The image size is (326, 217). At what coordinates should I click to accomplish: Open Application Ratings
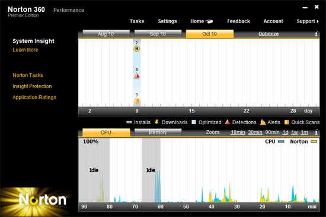[x=34, y=98]
